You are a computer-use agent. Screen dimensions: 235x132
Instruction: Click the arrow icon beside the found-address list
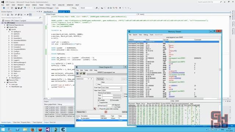point(95,109)
